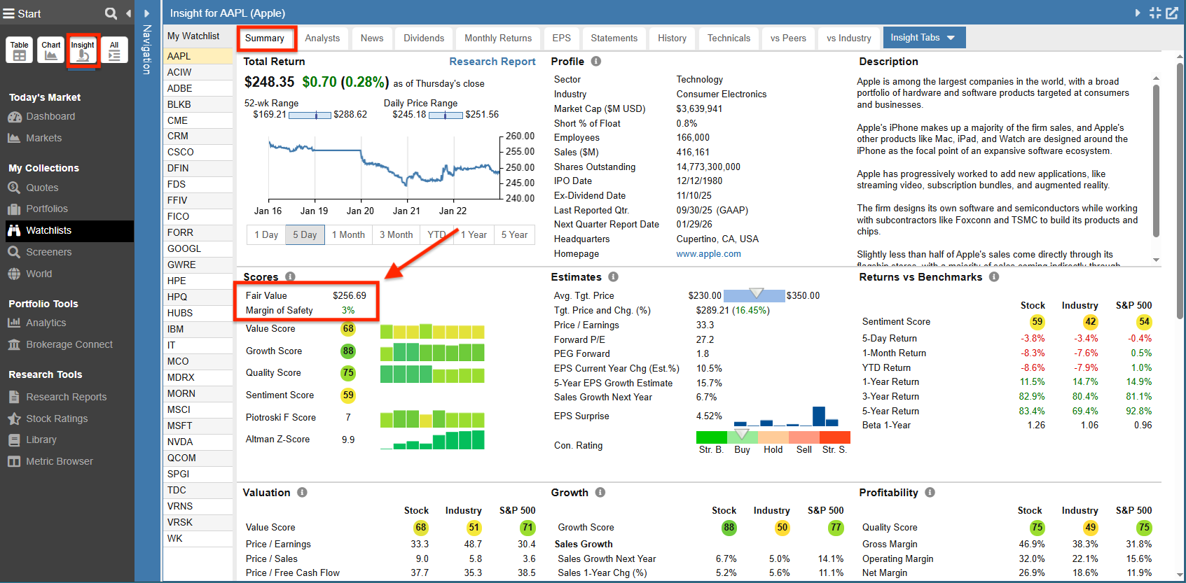Click the search magnifier icon
Image resolution: width=1186 pixels, height=583 pixels.
pyautogui.click(x=111, y=13)
